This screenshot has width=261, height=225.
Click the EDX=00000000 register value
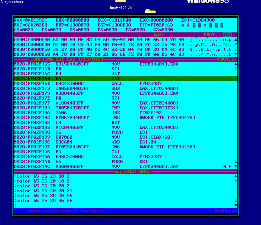(x=156, y=20)
